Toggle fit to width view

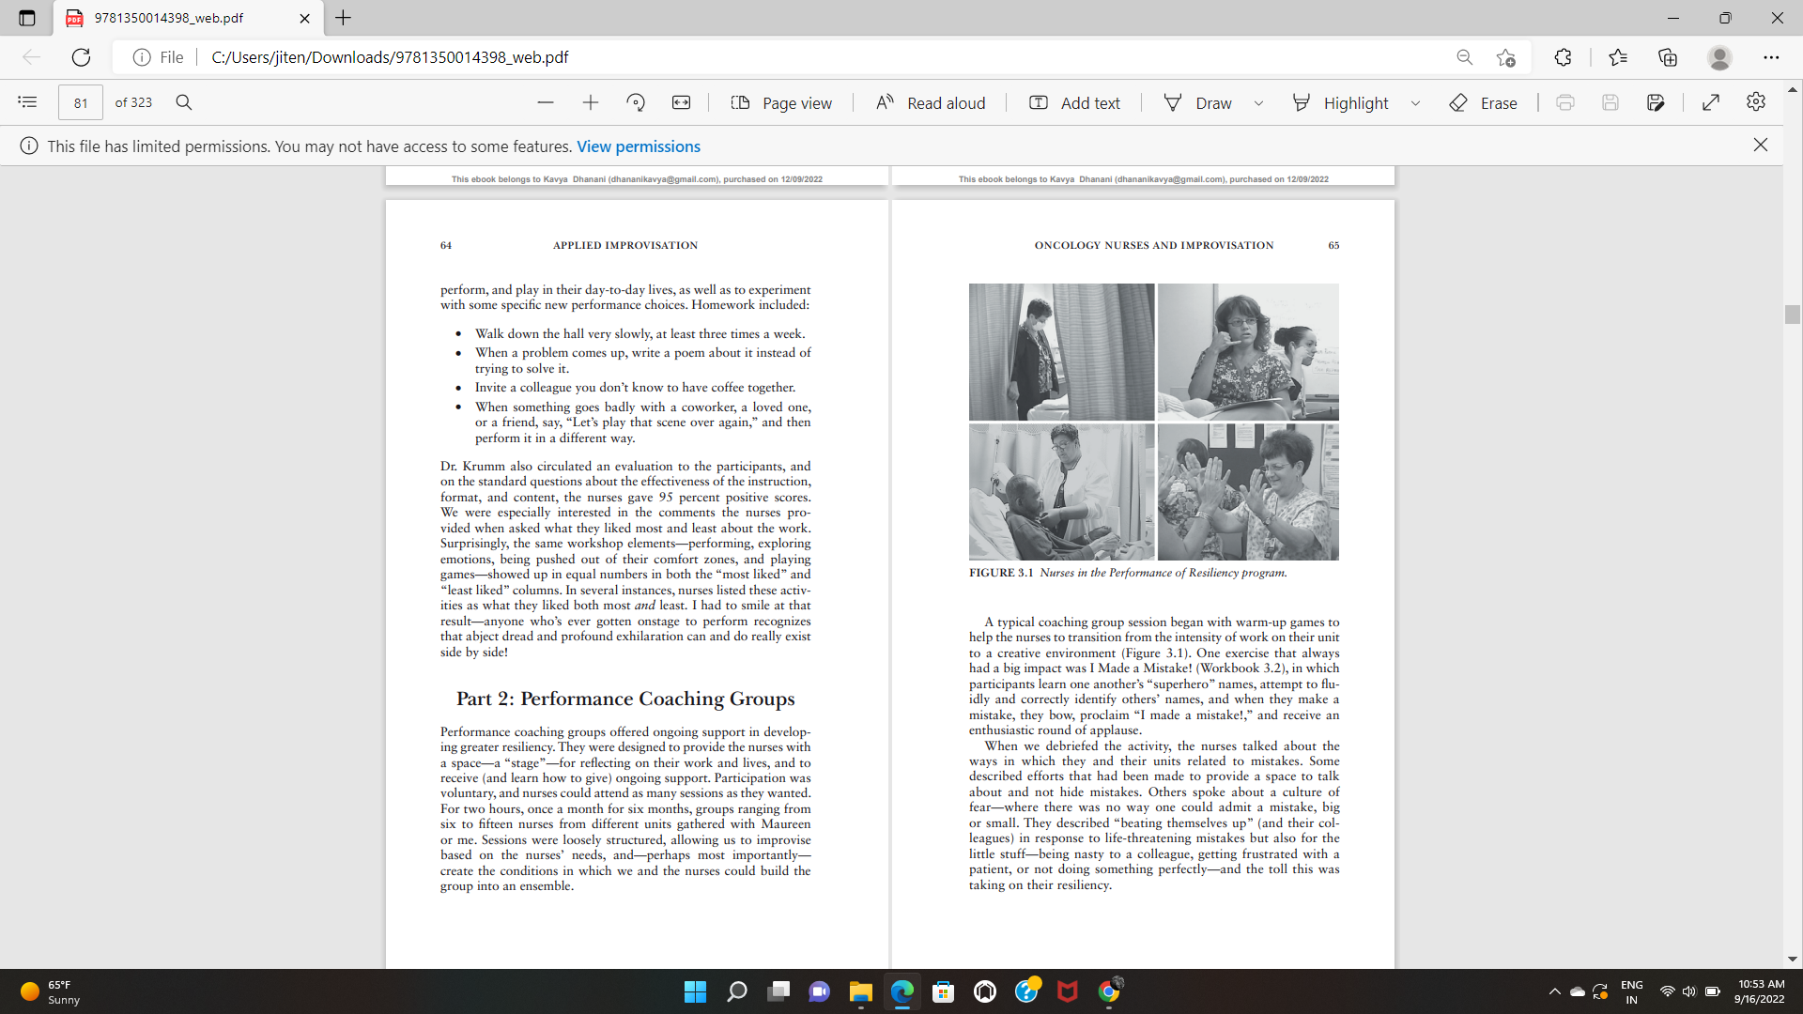pyautogui.click(x=682, y=102)
